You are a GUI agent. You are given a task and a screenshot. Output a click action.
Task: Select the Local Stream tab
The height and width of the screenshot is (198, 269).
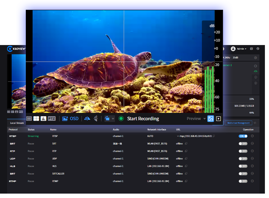[17, 123]
